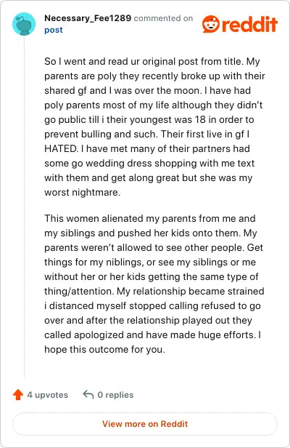This screenshot has height=448, width=290.
Task: Click the line starting "This women alienated"
Action: click(150, 219)
